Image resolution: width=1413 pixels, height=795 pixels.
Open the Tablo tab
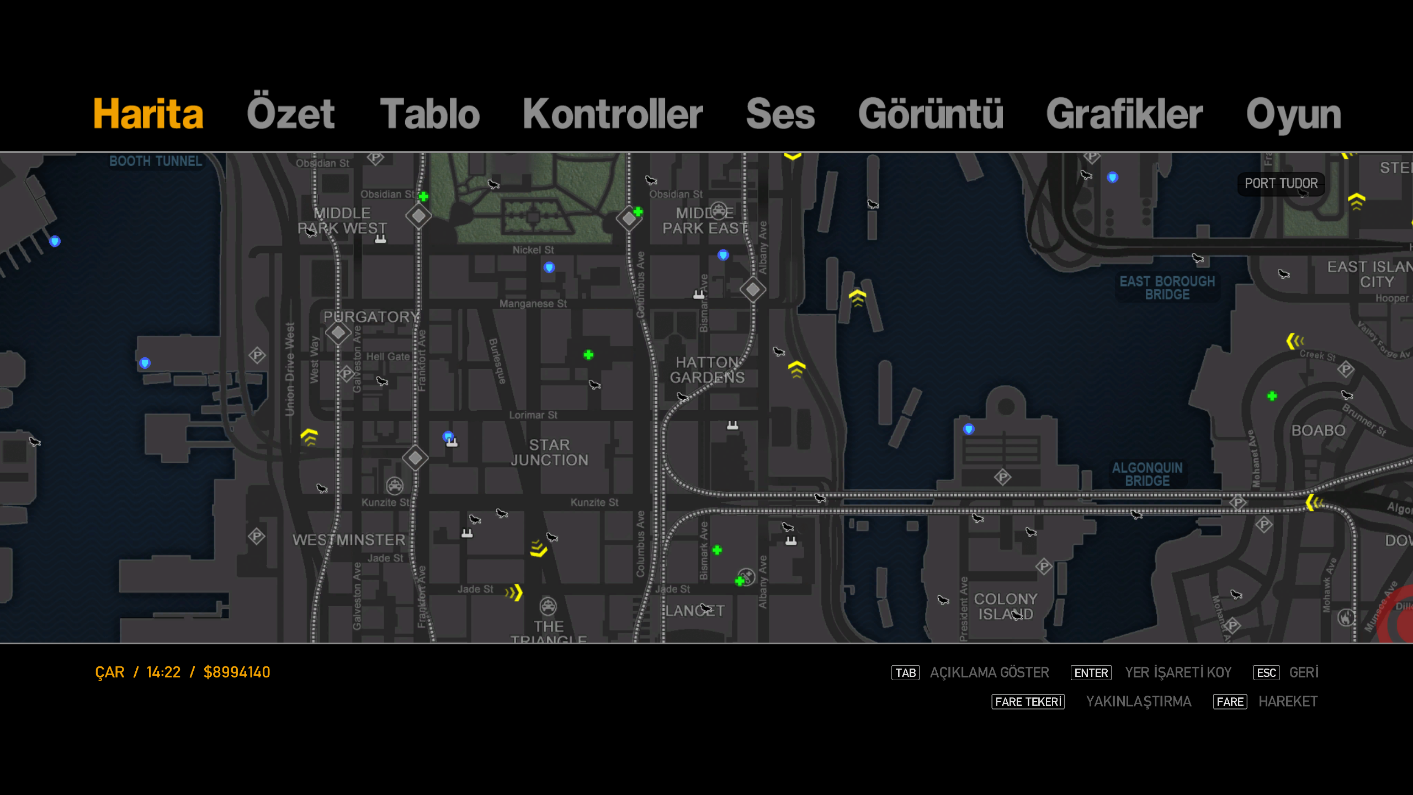tap(430, 114)
